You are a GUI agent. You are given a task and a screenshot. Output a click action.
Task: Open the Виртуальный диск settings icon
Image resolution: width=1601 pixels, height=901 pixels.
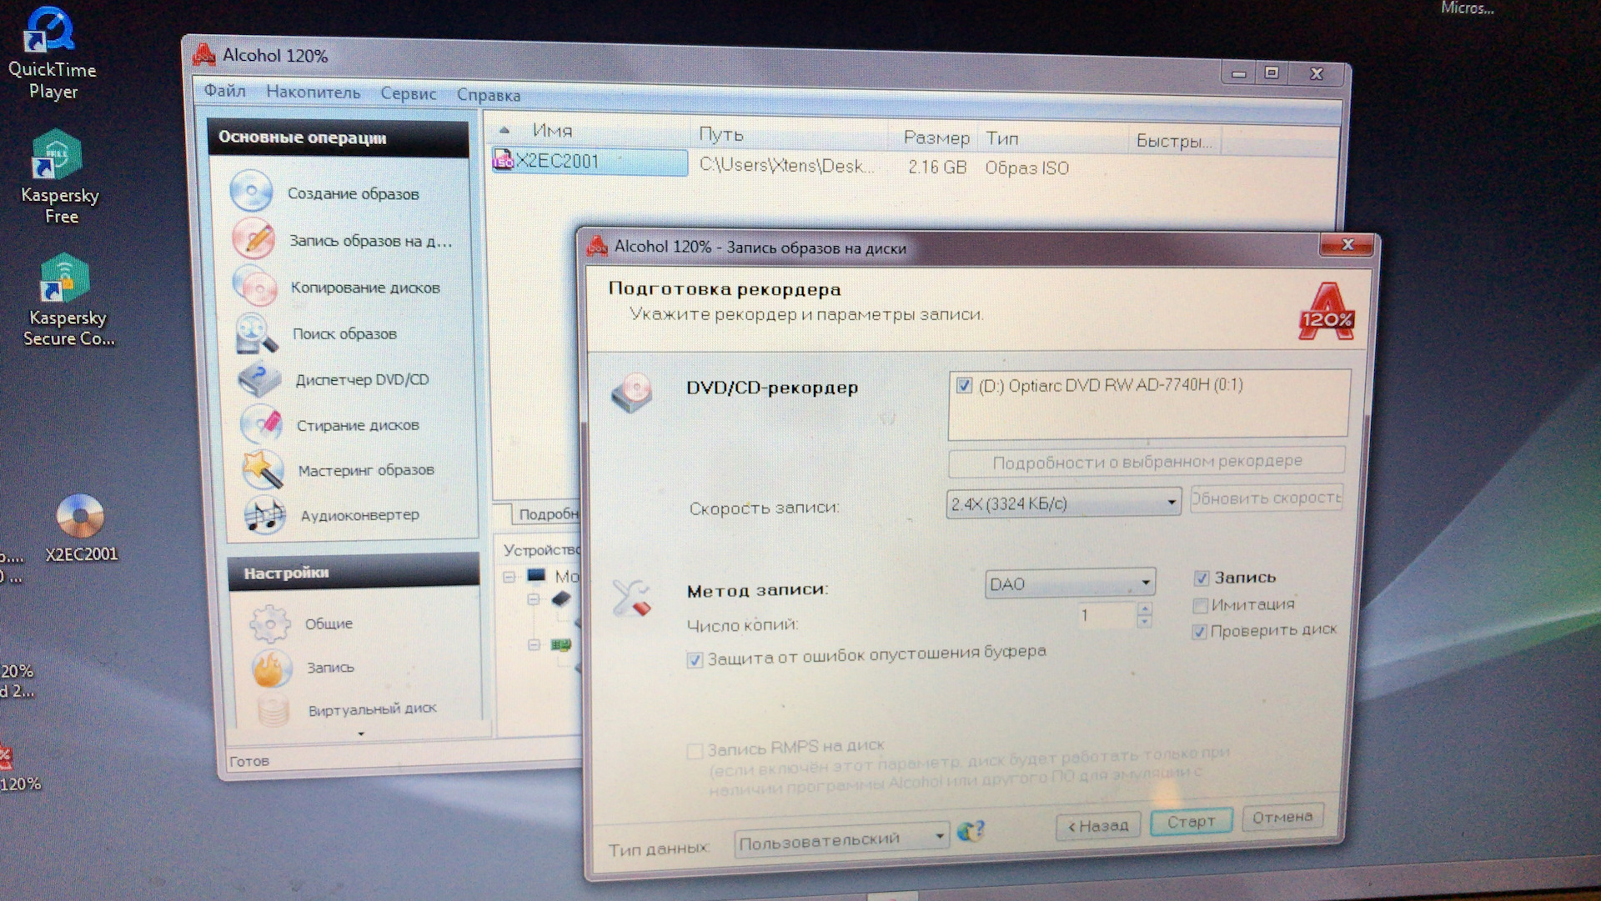click(x=274, y=710)
